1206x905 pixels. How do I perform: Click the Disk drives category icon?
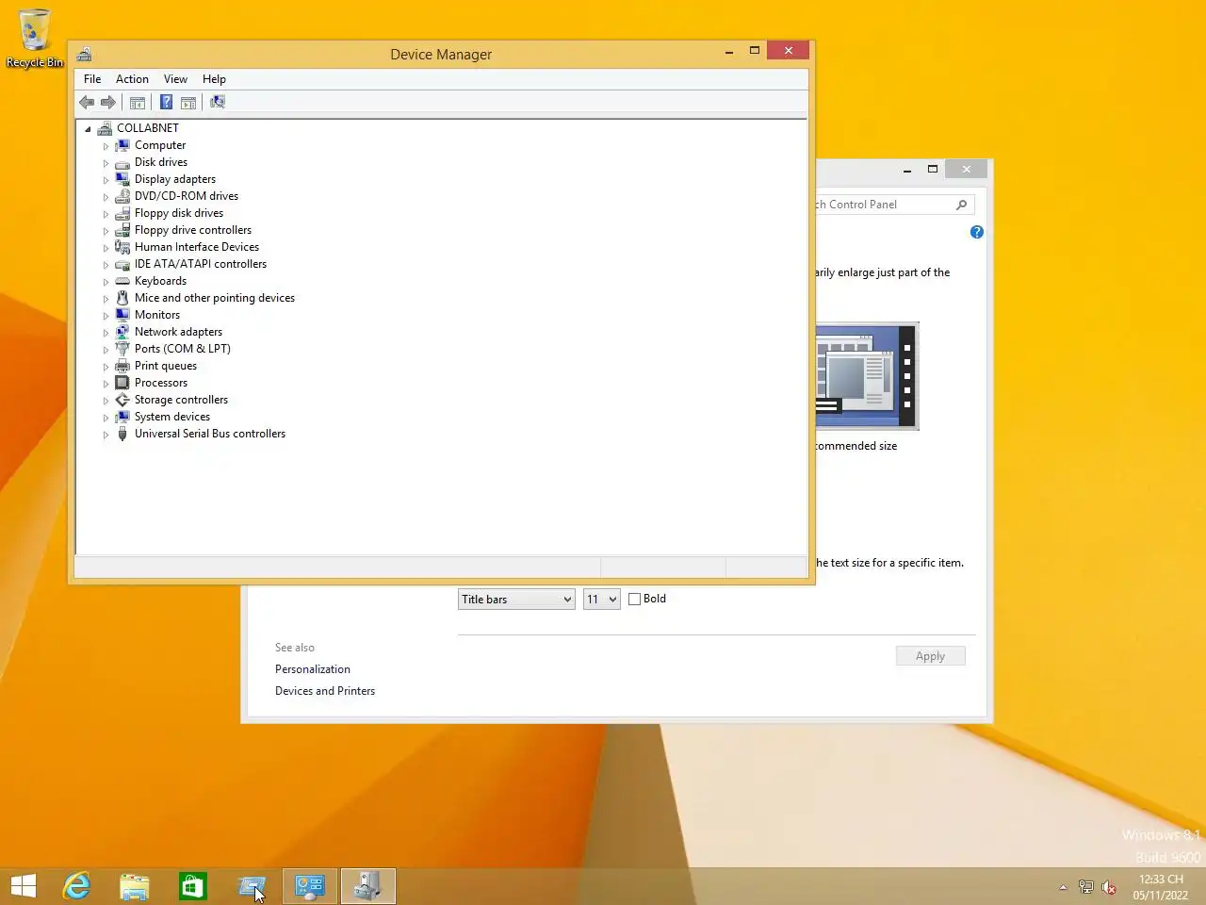(122, 162)
